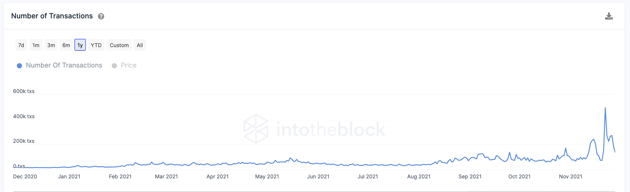Select the 1m time range

tap(36, 45)
